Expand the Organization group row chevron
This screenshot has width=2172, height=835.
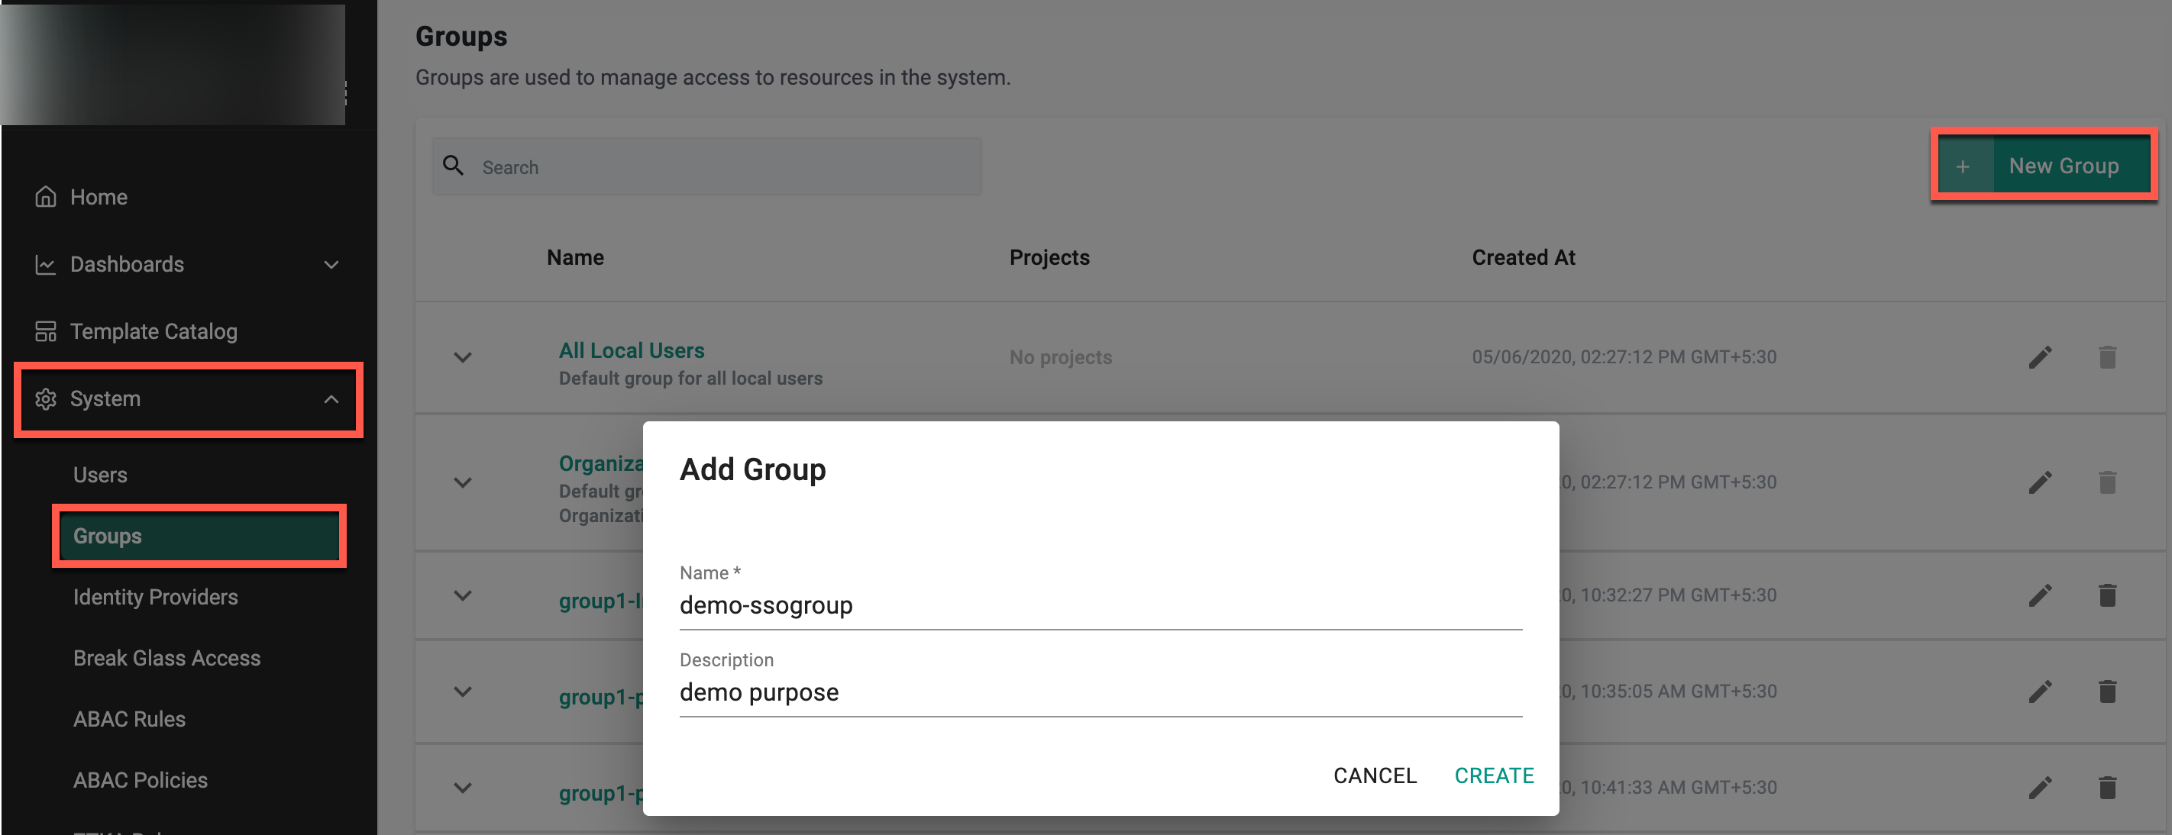[463, 483]
